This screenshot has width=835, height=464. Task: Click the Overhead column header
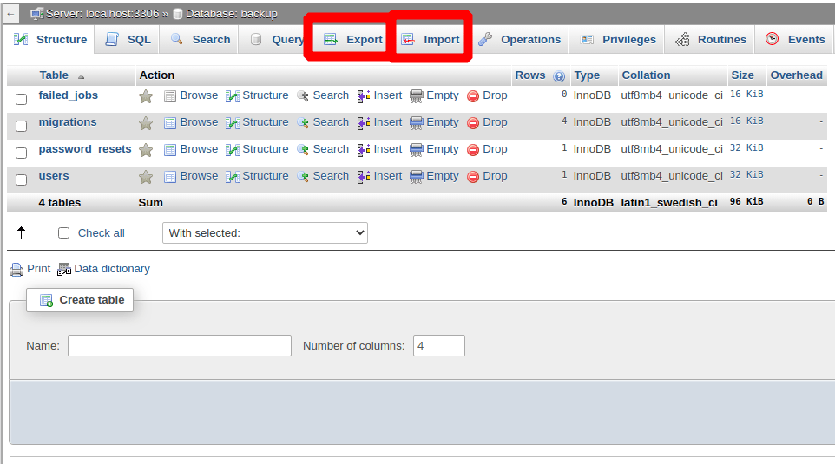(x=796, y=75)
